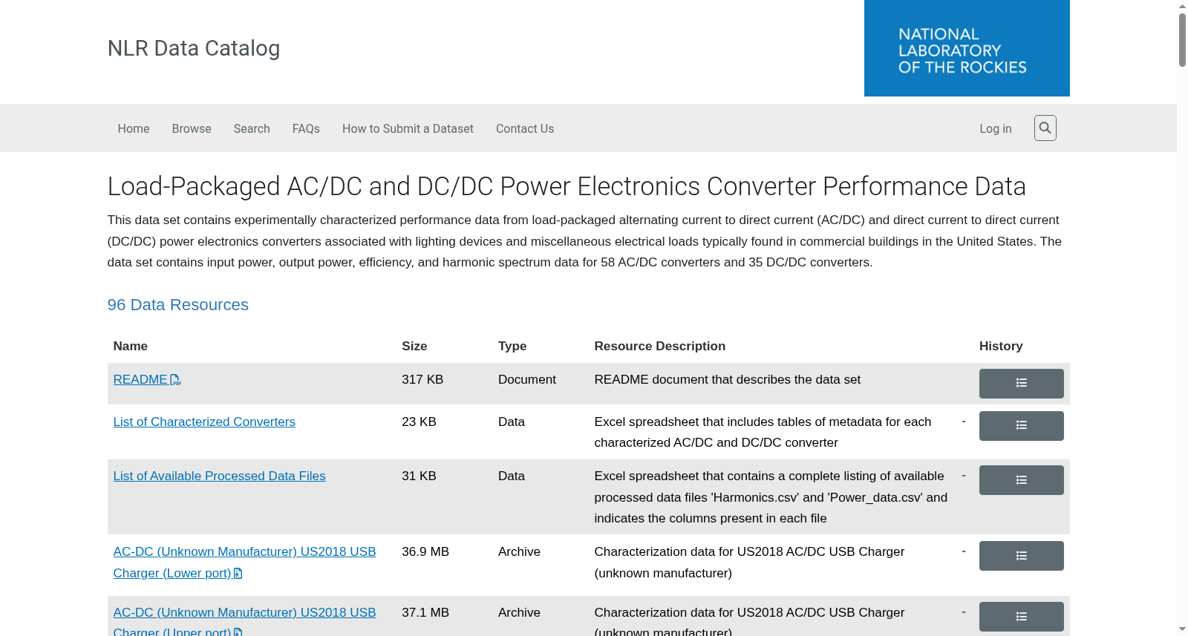Click archive file icon after Lower port link
The height and width of the screenshot is (636, 1188).
(x=238, y=573)
